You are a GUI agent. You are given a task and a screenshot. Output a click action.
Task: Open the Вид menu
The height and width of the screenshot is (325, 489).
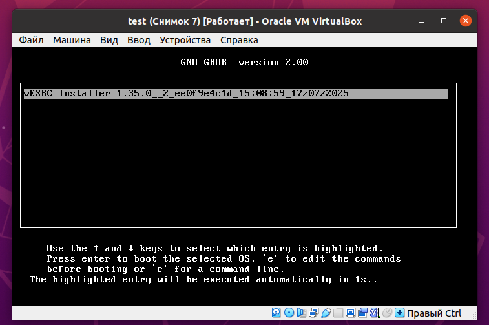[109, 40]
